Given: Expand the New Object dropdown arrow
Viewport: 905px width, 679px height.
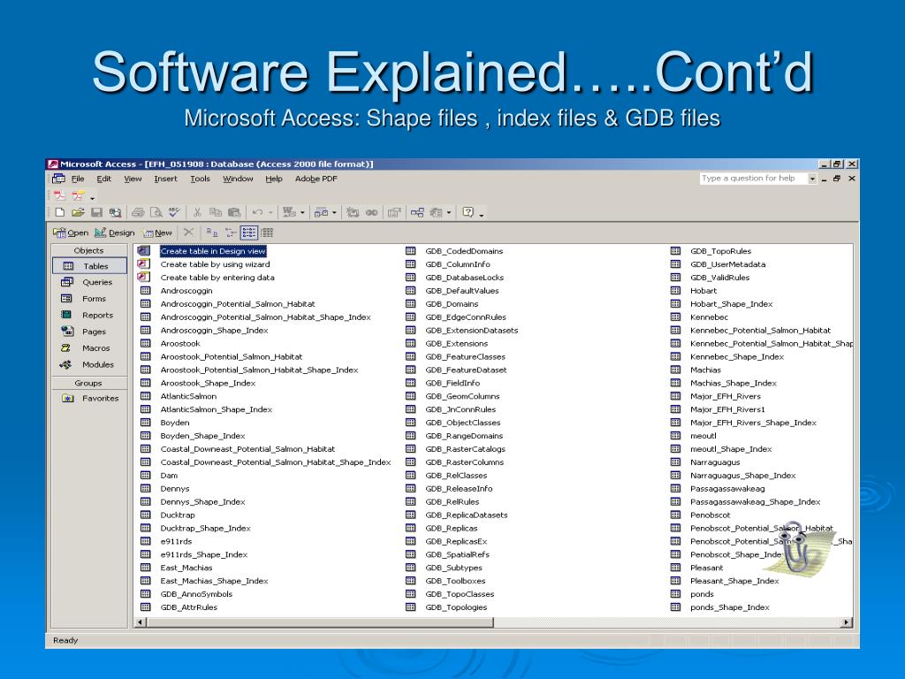Looking at the screenshot, I should coord(449,212).
